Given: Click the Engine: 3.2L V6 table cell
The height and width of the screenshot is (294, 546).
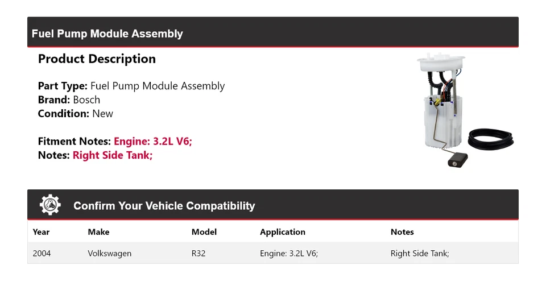Looking at the screenshot, I should pos(289,254).
